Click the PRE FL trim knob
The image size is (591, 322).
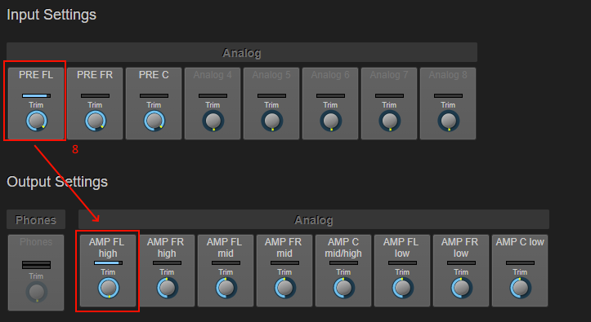click(36, 121)
